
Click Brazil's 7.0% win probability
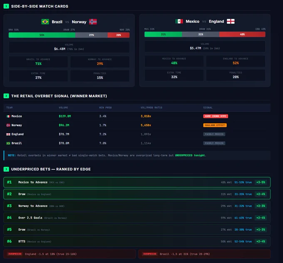103,143
